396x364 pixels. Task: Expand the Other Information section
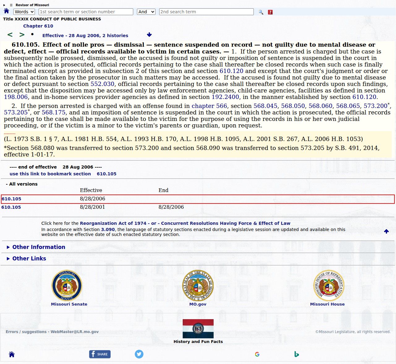39,247
